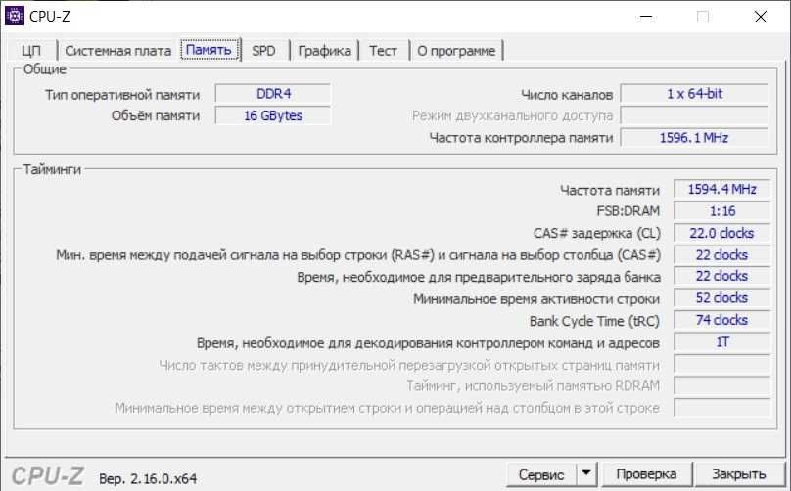Click the CPU-Z app icon in title bar
The image size is (791, 491).
(14, 16)
